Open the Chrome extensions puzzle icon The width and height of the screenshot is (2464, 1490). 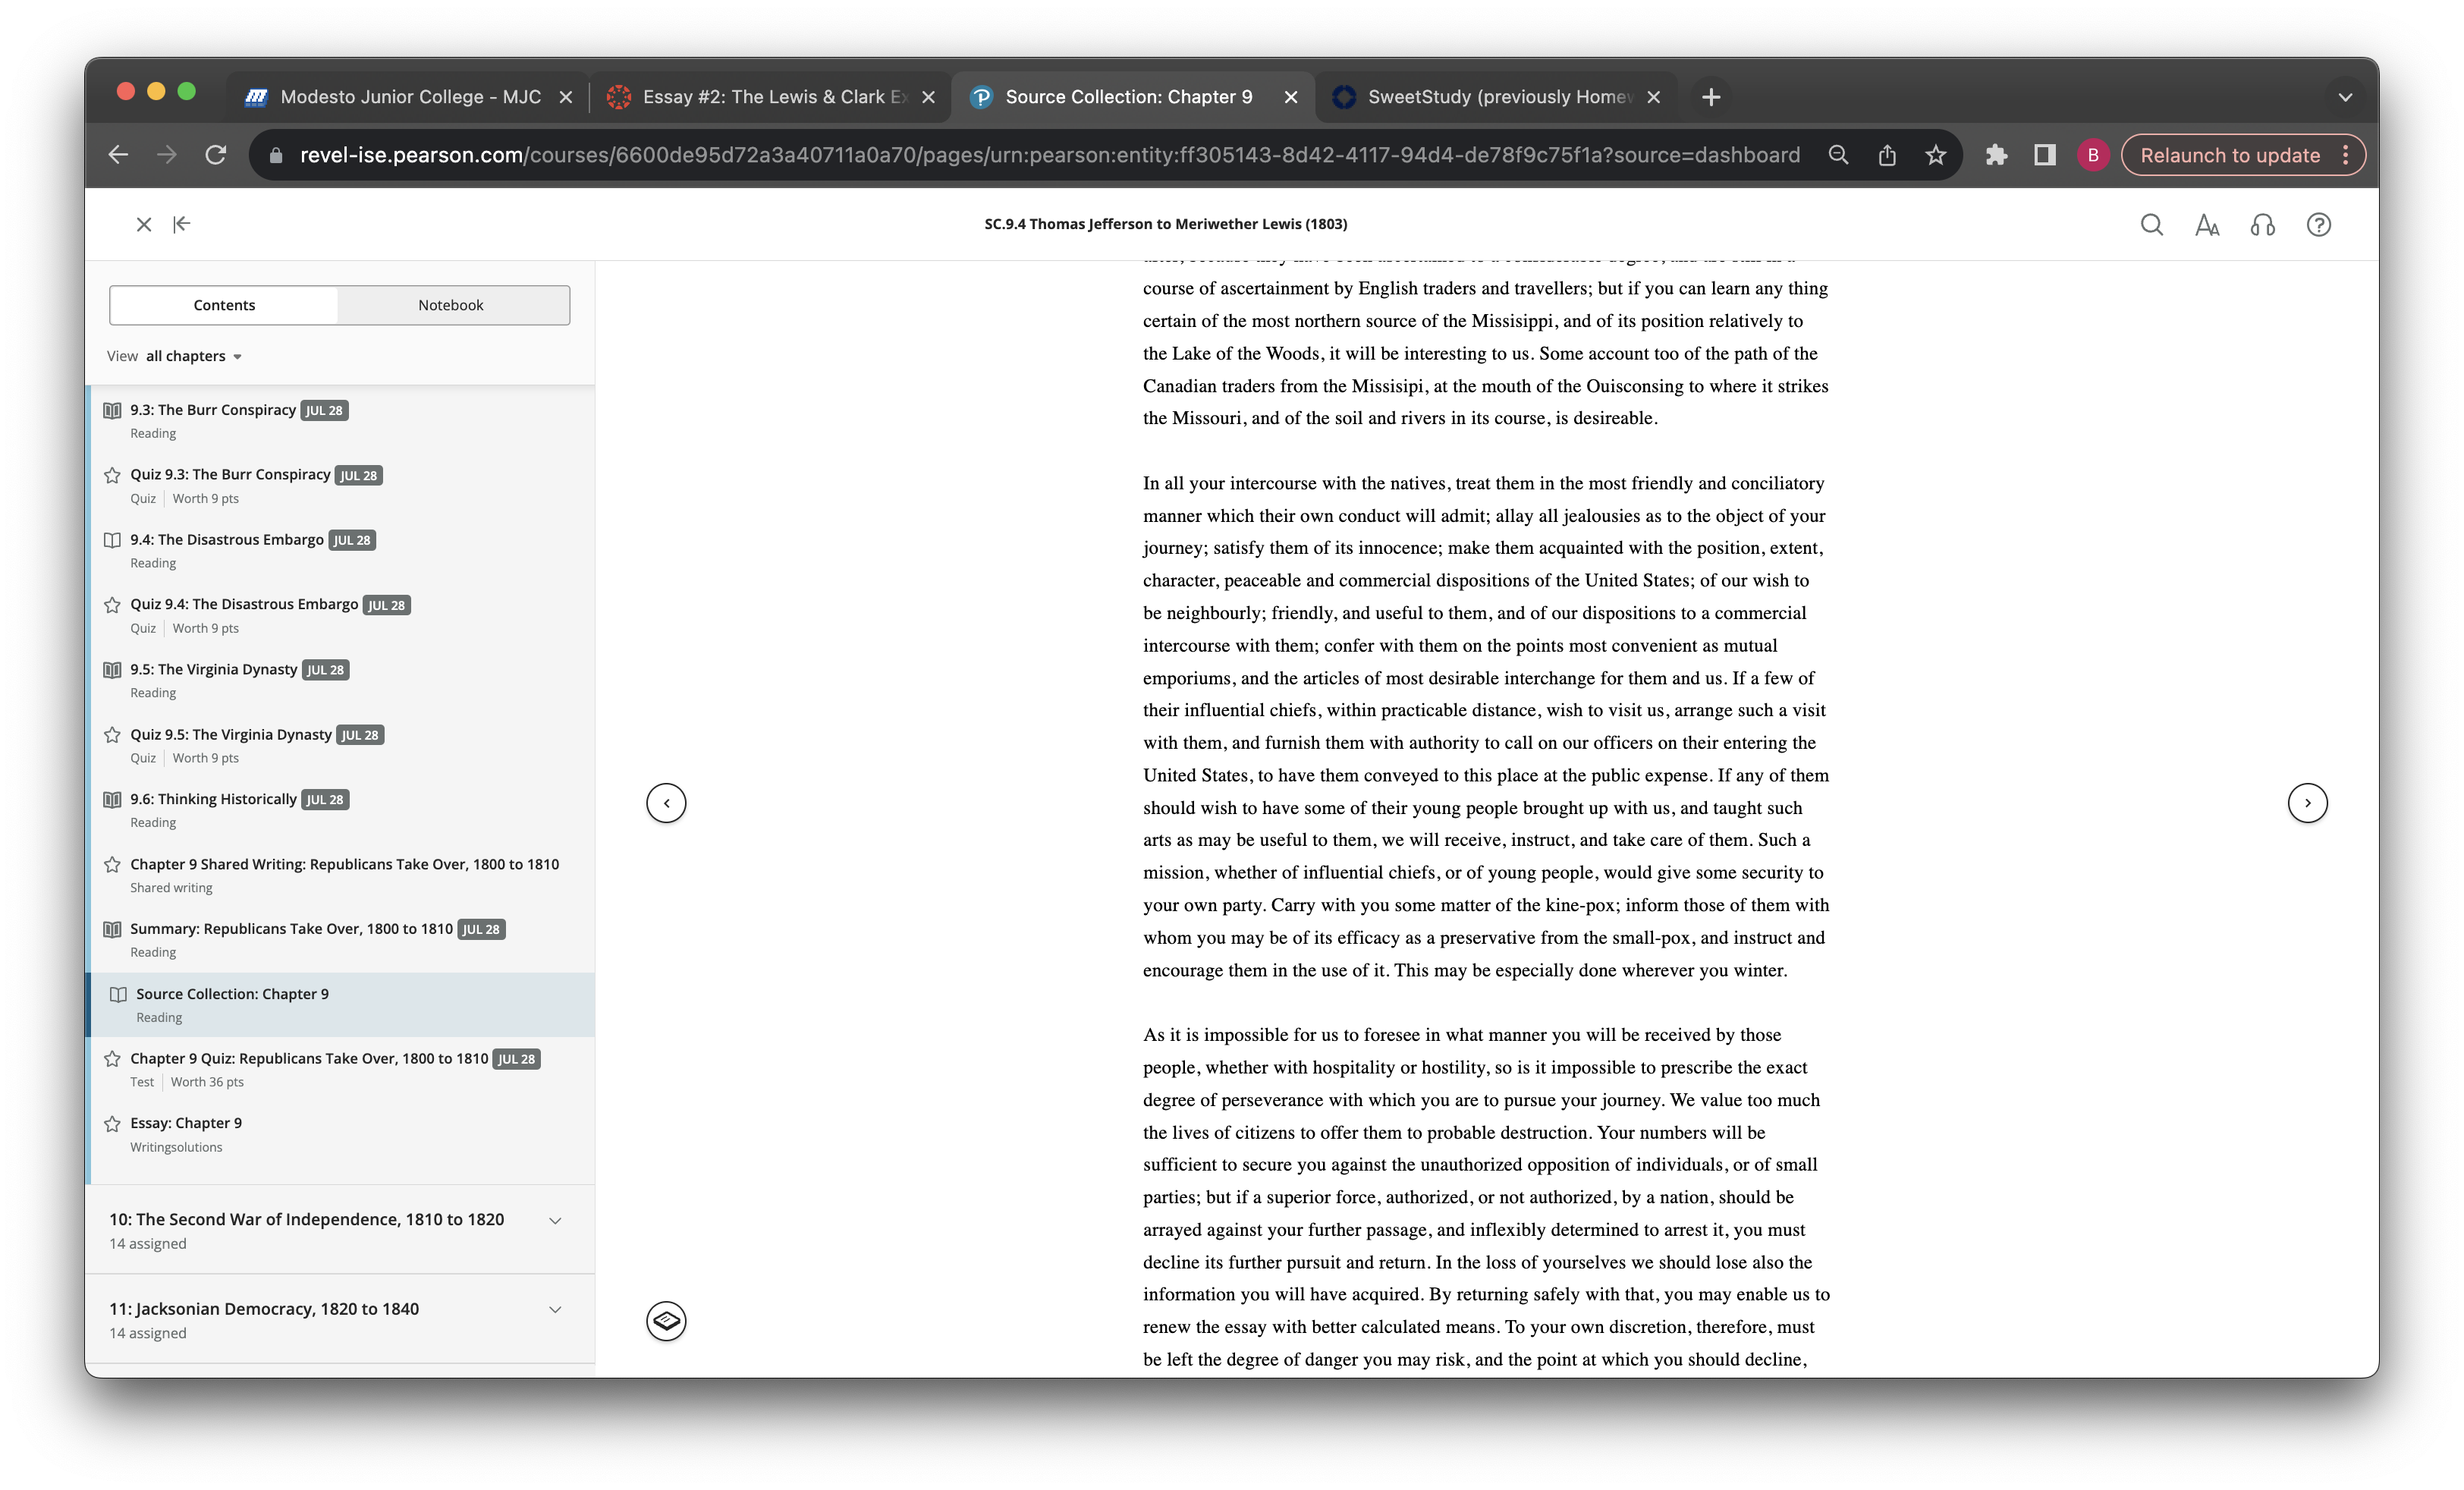(x=1996, y=155)
